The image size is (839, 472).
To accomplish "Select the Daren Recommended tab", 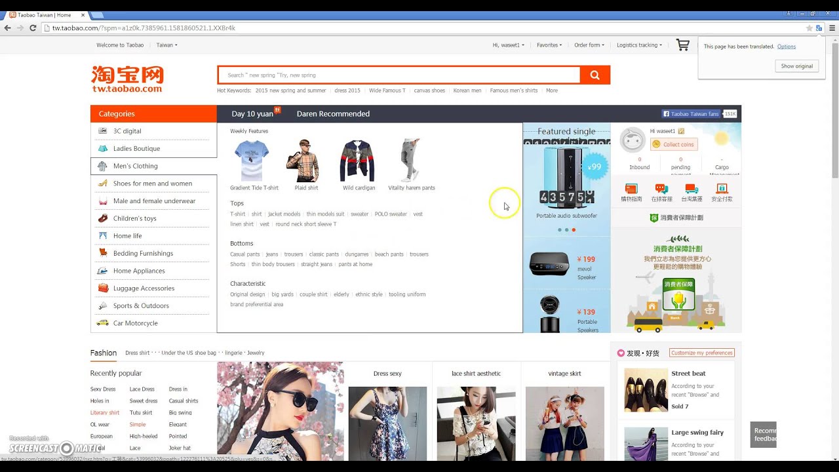I will click(x=333, y=114).
